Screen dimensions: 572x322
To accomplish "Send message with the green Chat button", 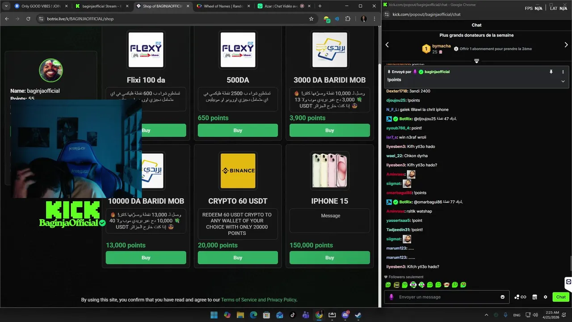I will (561, 297).
